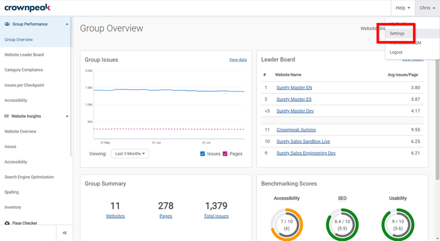Viewport: 440px width, 241px height.
Task: Collapse sidebar with double chevron icon
Action: pos(64,233)
